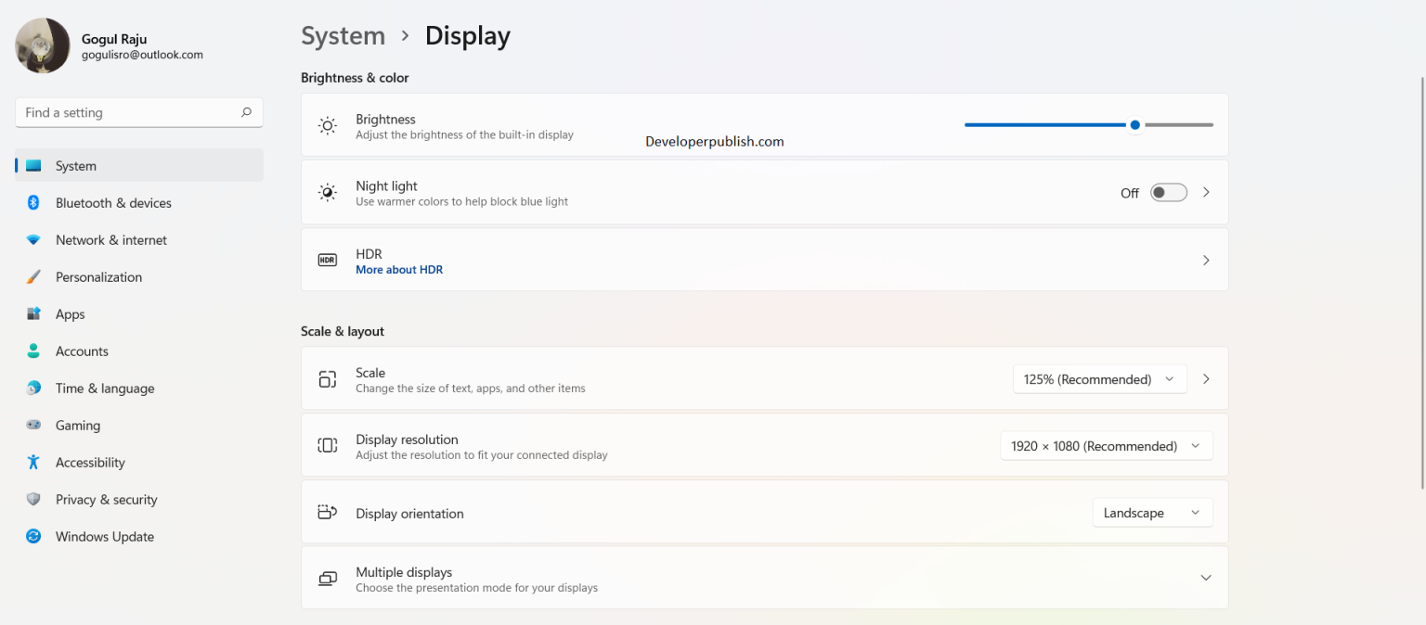Click the Night light icon

[327, 192]
